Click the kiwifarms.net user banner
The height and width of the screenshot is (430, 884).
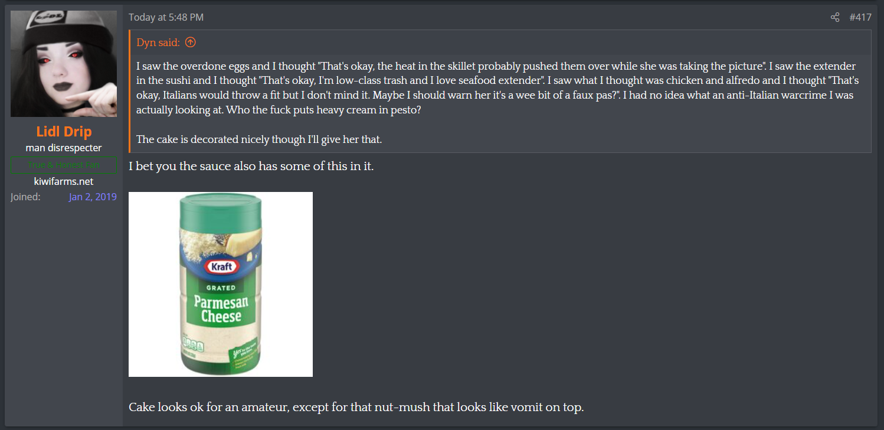pyautogui.click(x=64, y=181)
